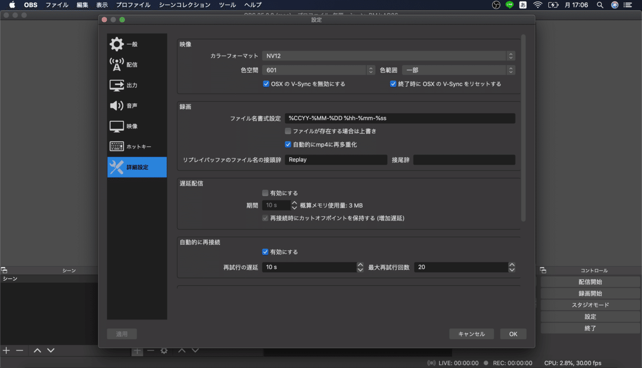Select the シーン row in the scenes list
642x368 pixels.
[x=49, y=278]
